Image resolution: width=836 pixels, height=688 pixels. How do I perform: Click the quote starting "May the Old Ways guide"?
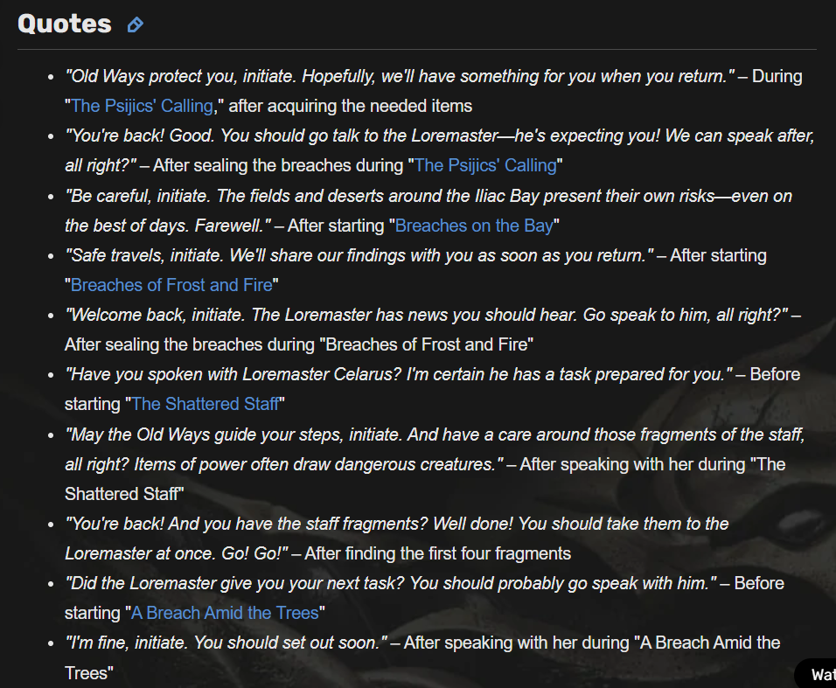435,449
